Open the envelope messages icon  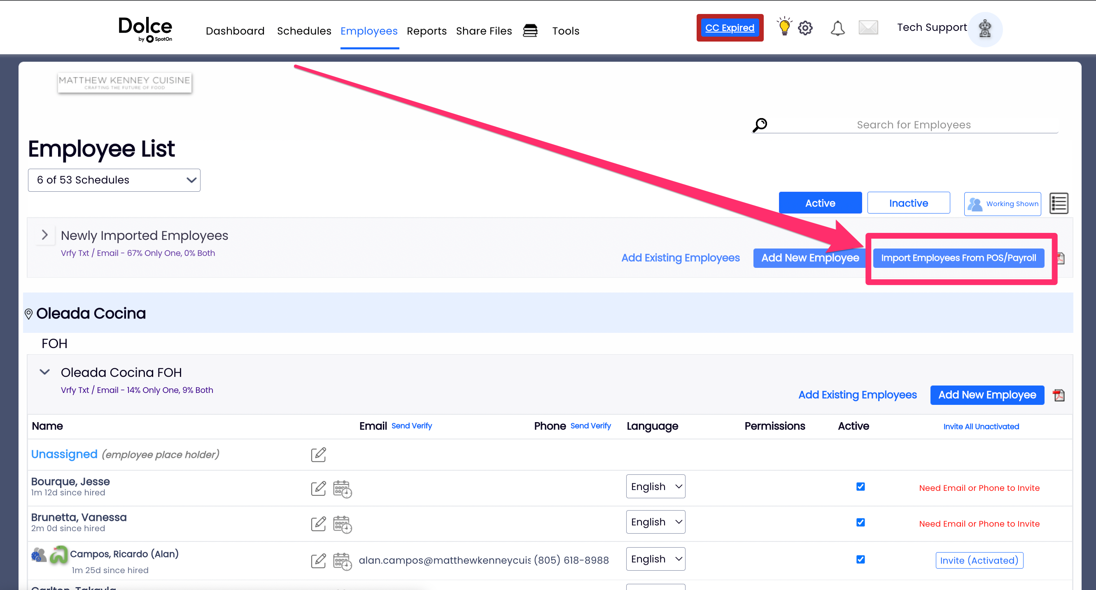pyautogui.click(x=868, y=28)
